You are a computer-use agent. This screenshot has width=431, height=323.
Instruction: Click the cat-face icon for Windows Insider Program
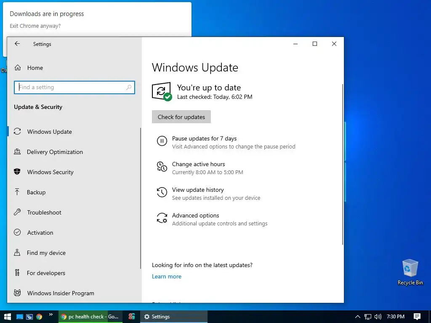tap(17, 293)
